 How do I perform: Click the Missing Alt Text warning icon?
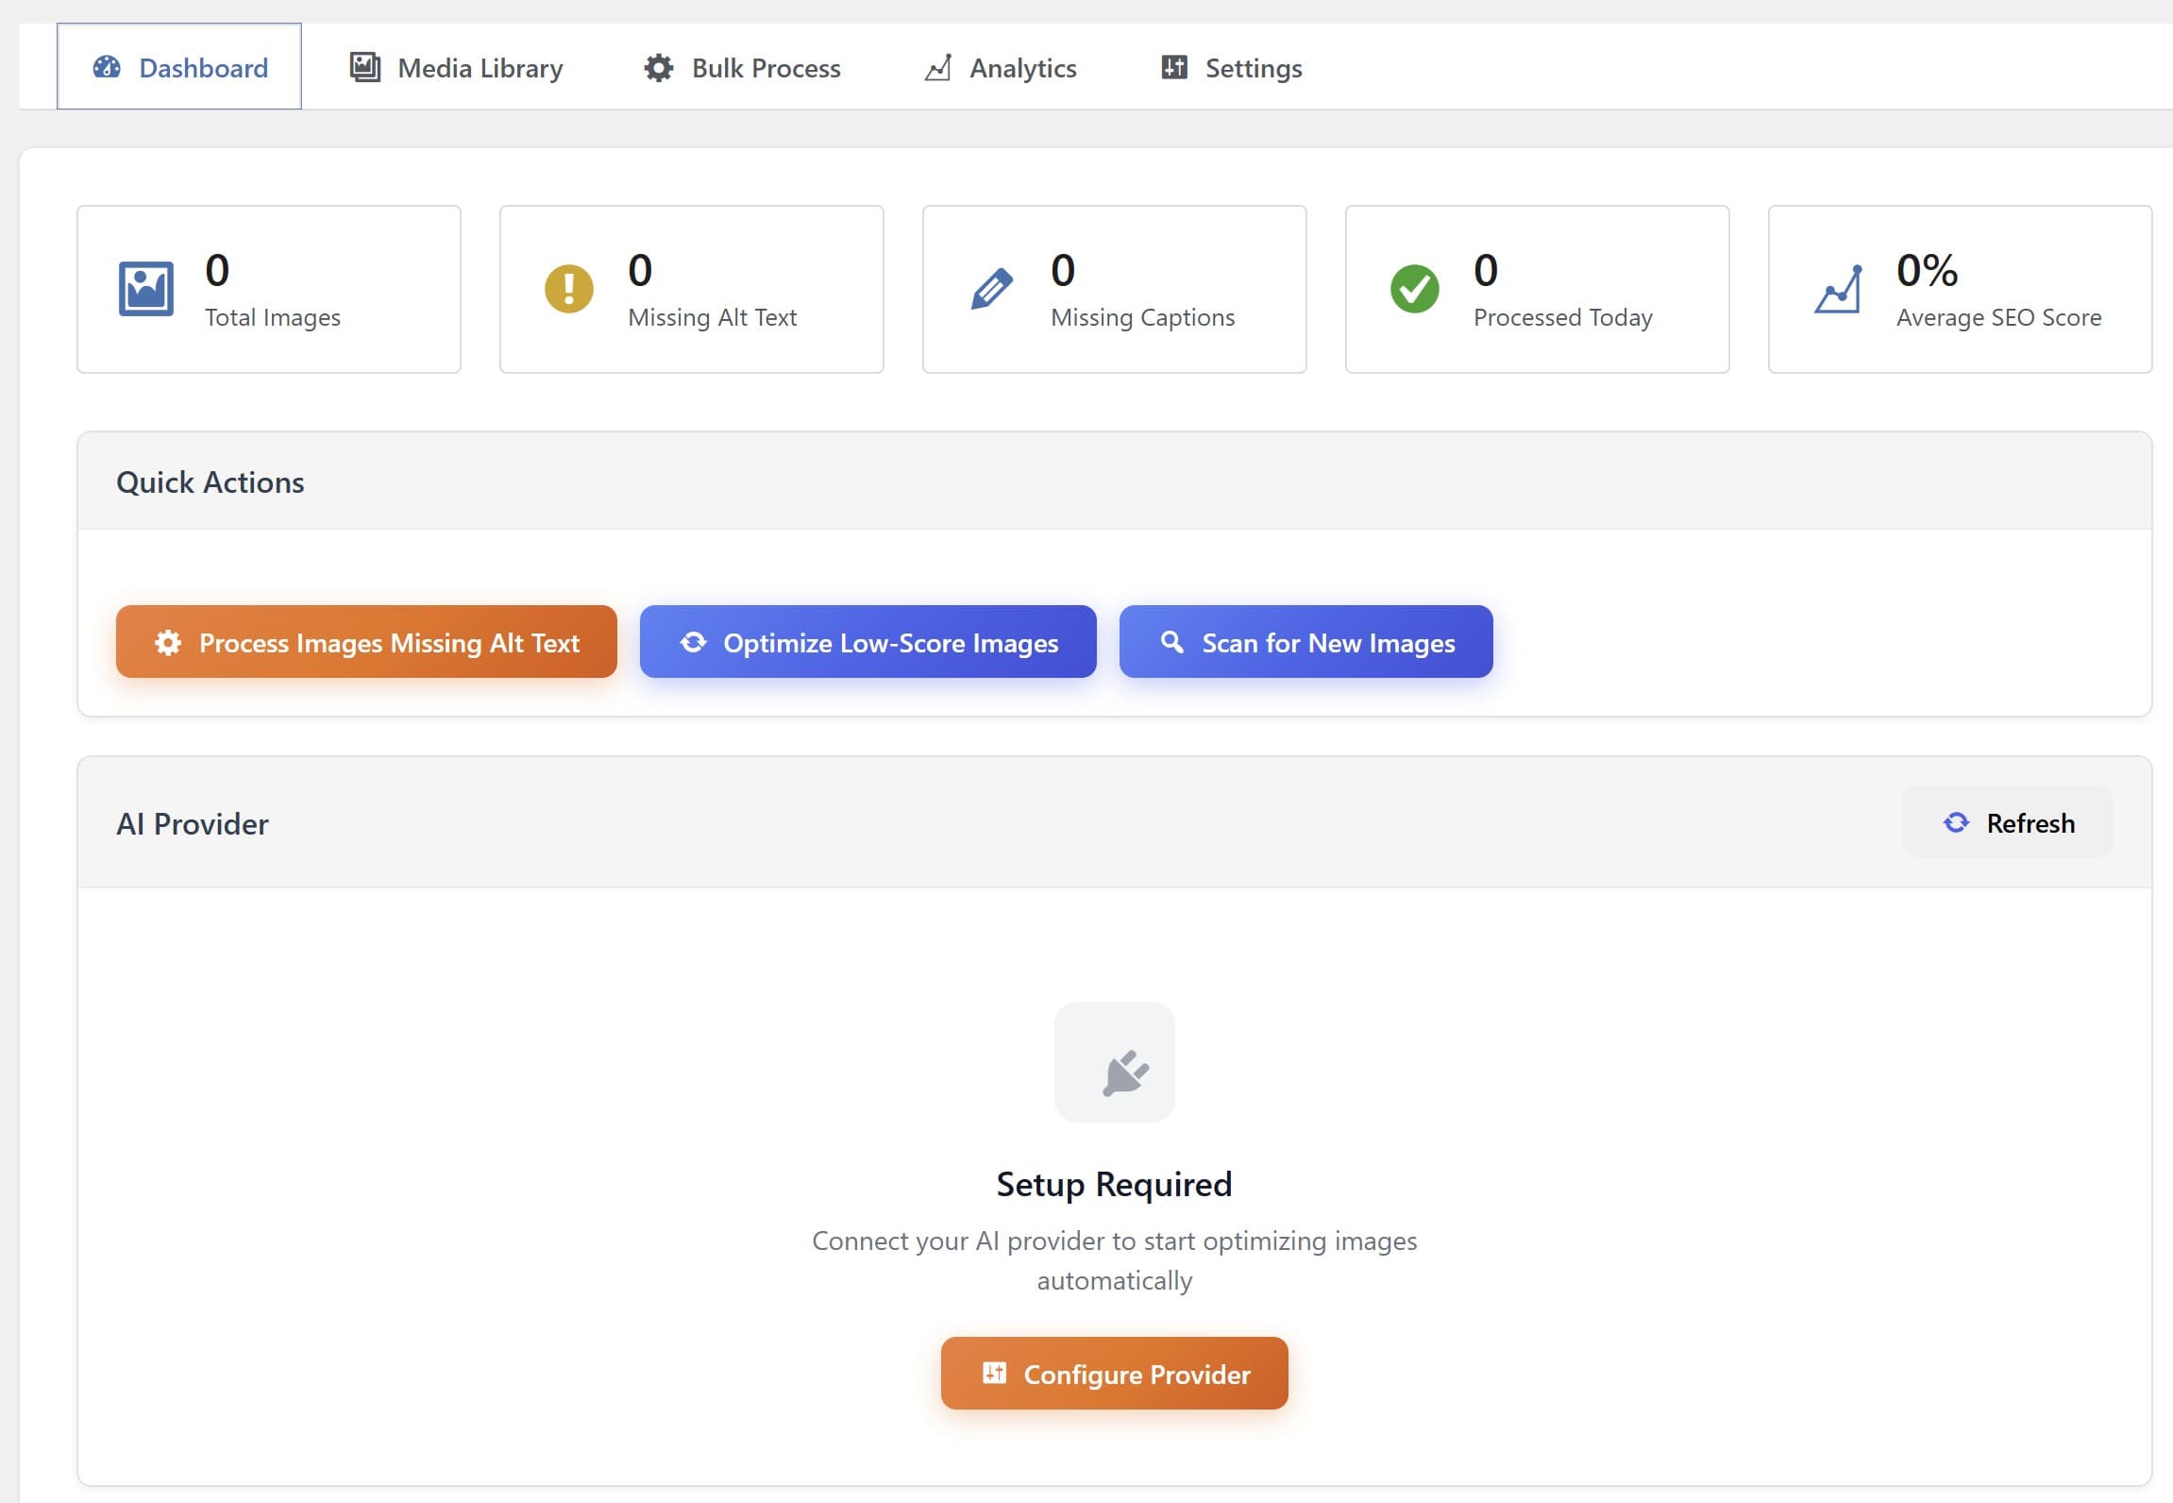coord(567,289)
